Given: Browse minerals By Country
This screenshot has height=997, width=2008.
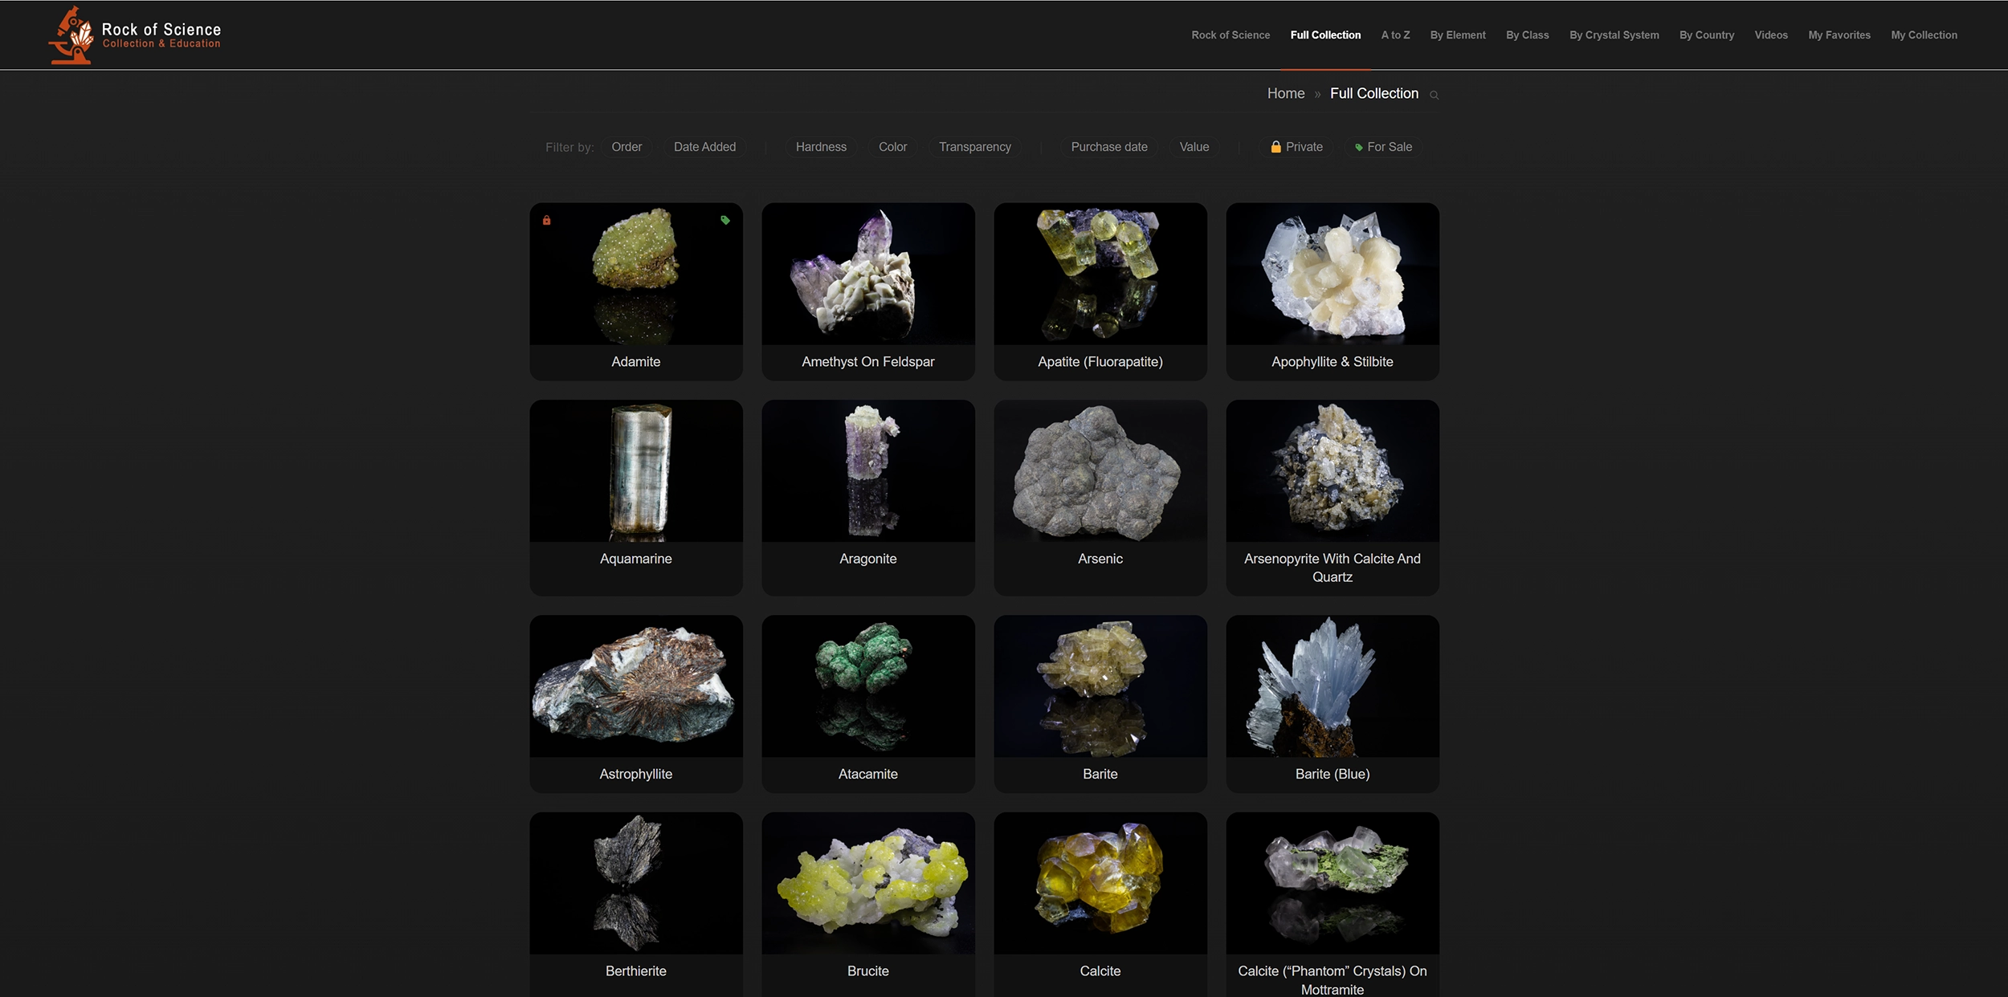Looking at the screenshot, I should click(x=1707, y=35).
